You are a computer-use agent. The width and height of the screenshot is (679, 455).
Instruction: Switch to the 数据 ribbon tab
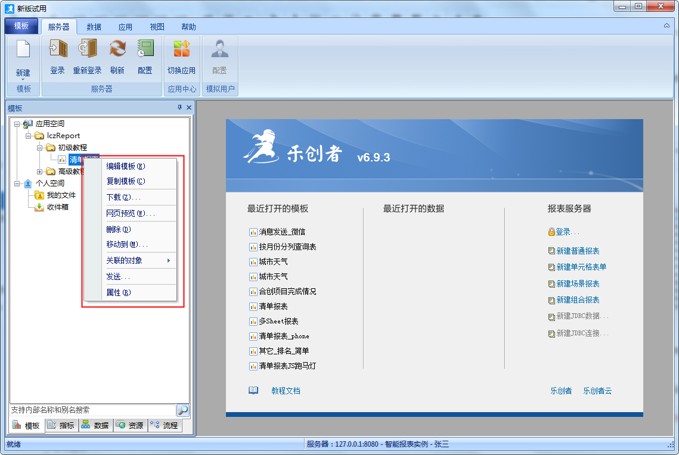[94, 27]
